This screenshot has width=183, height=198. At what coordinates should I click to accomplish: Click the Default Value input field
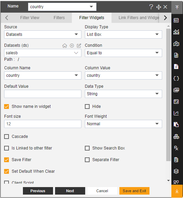tap(43, 94)
